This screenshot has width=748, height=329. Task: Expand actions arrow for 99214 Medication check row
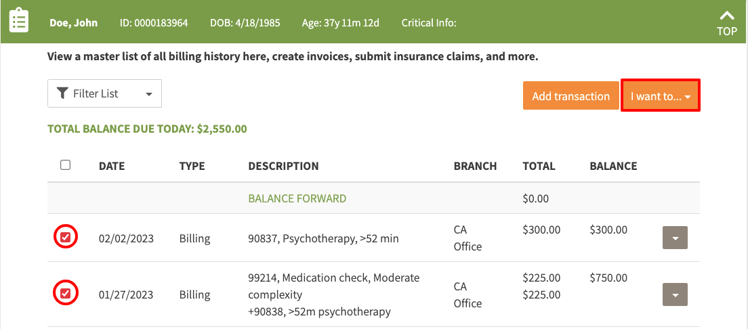click(674, 295)
